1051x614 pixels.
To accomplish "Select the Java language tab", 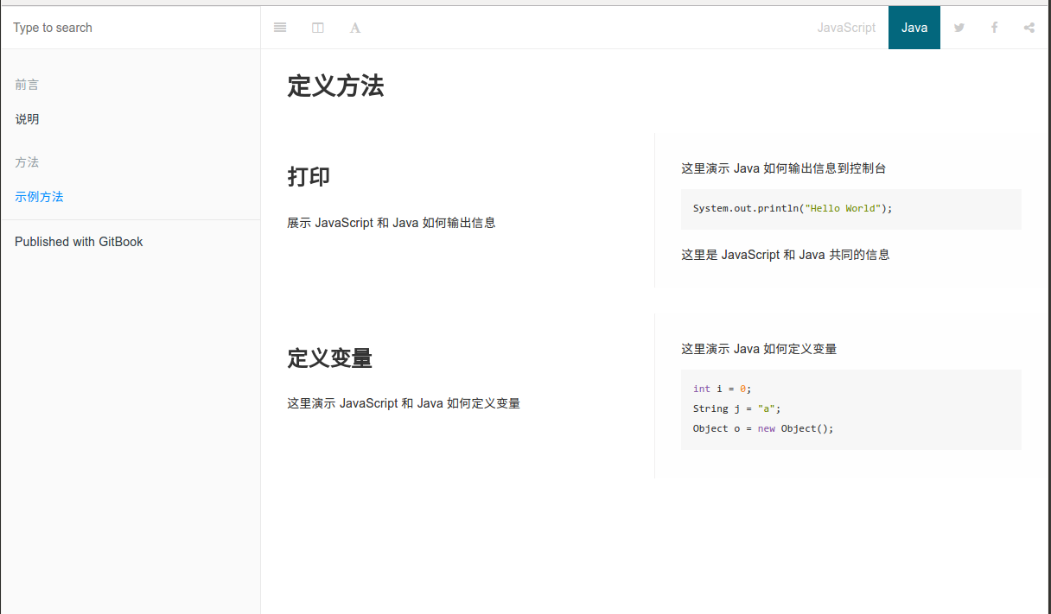I will [x=914, y=28].
